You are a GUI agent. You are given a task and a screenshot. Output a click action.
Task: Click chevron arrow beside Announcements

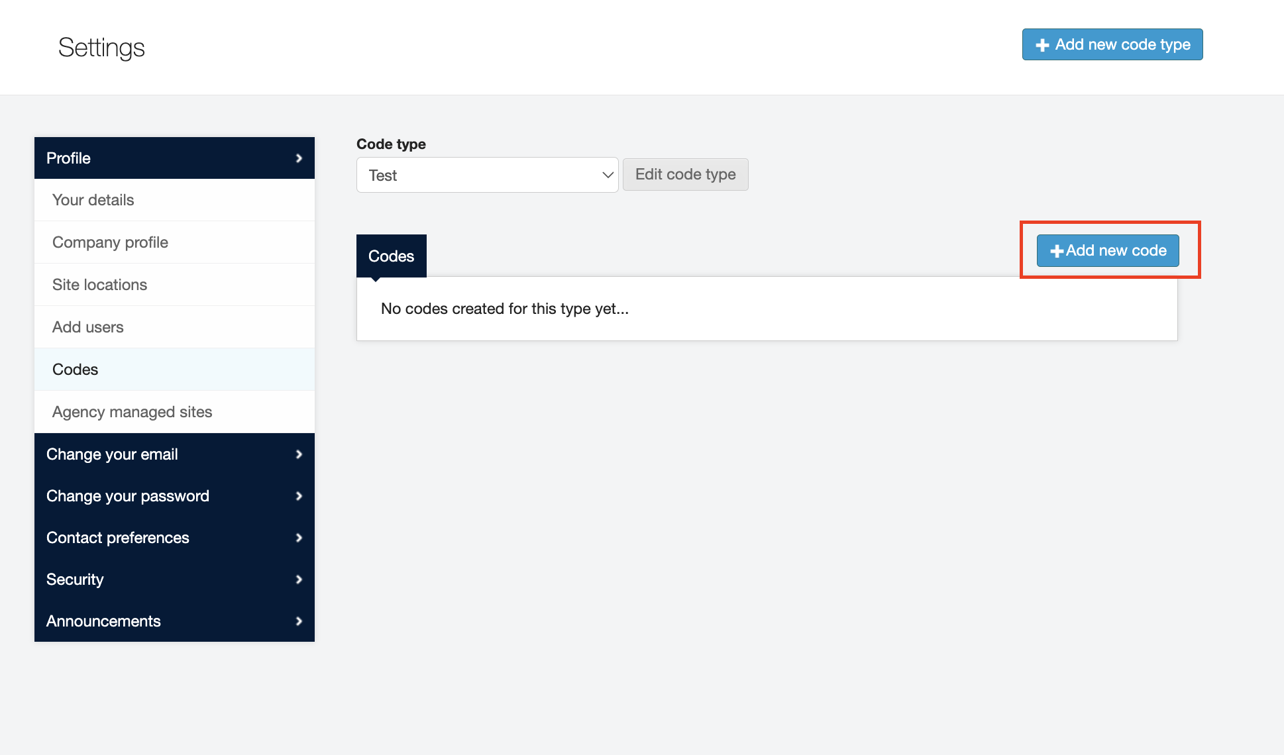click(x=299, y=621)
